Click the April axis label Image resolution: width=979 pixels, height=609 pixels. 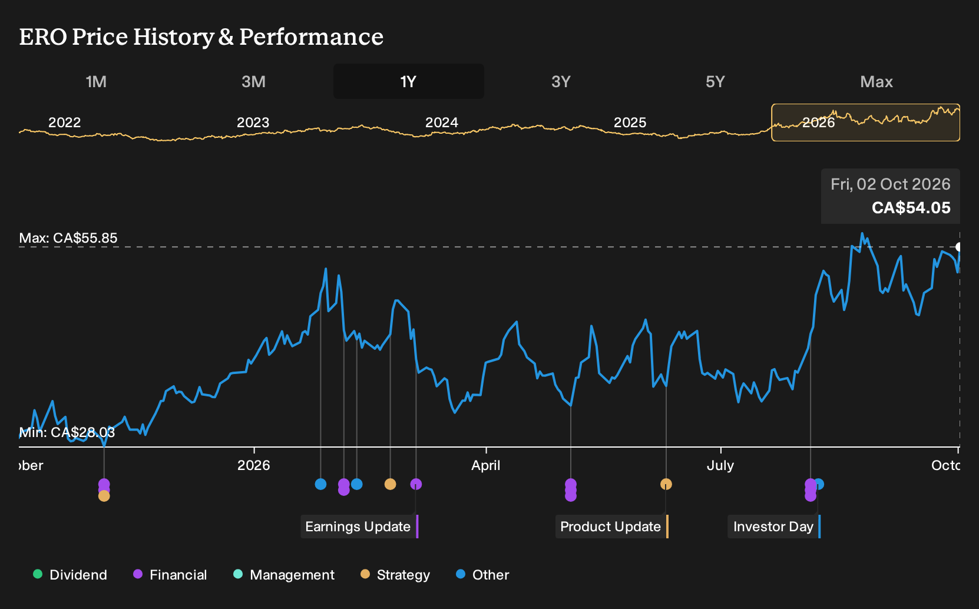[486, 465]
